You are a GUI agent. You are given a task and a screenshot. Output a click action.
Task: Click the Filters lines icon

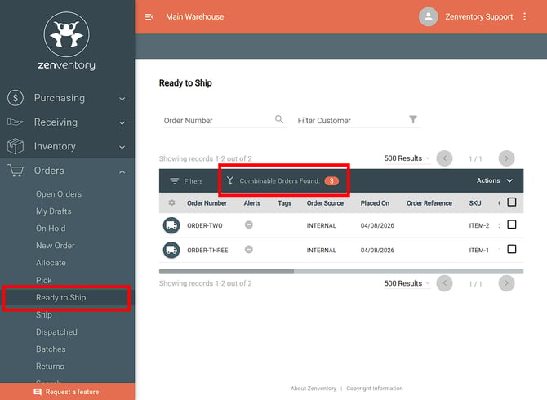(175, 181)
